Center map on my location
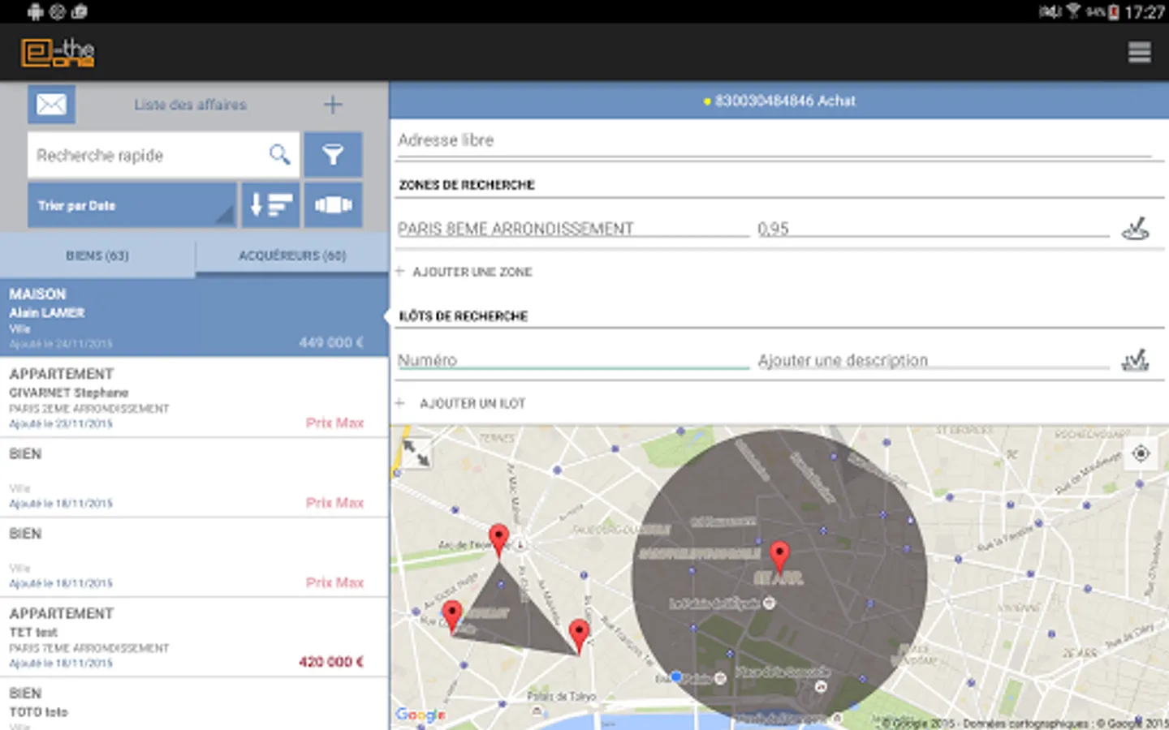 tap(1141, 453)
